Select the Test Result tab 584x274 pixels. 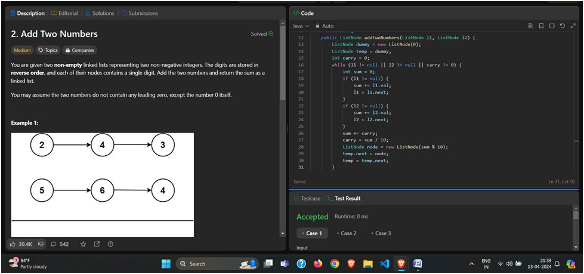344,198
